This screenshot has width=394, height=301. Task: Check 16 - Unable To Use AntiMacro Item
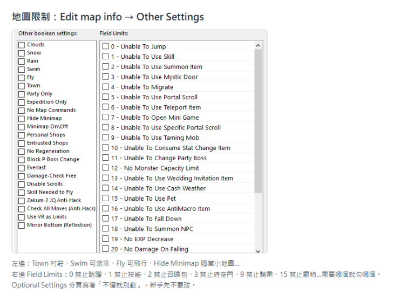(106, 208)
